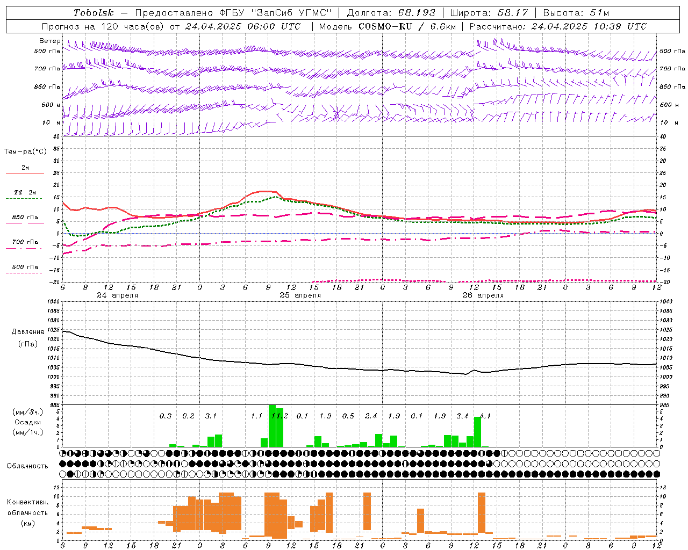
Task: Select the latitude value Широта: 58.17
Action: tap(489, 13)
